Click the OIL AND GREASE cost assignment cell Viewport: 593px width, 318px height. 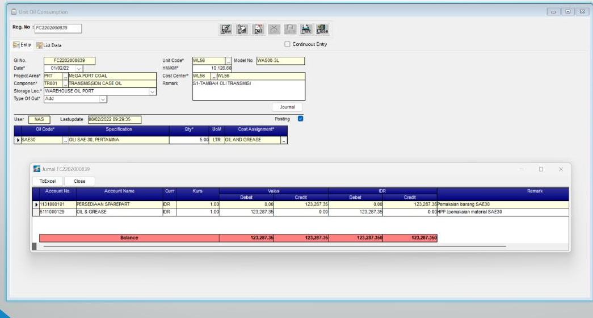click(x=253, y=140)
